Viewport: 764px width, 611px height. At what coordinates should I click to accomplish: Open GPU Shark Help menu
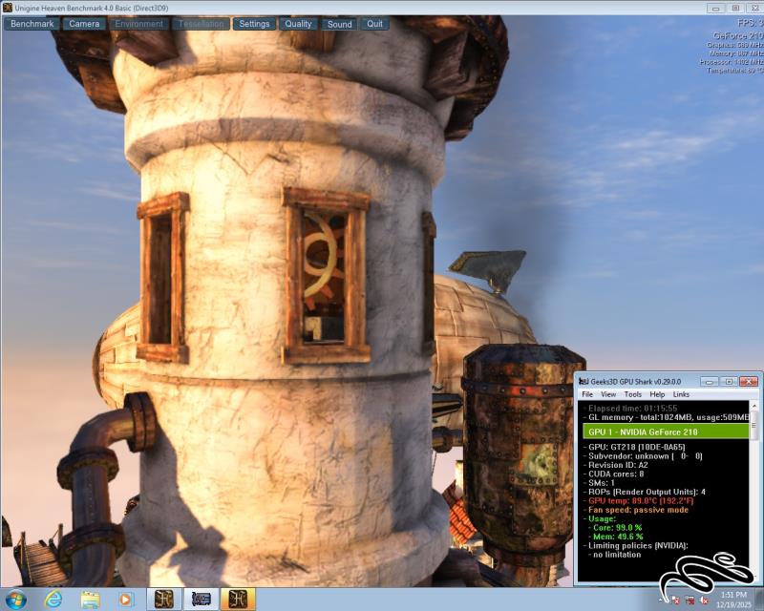click(x=658, y=394)
